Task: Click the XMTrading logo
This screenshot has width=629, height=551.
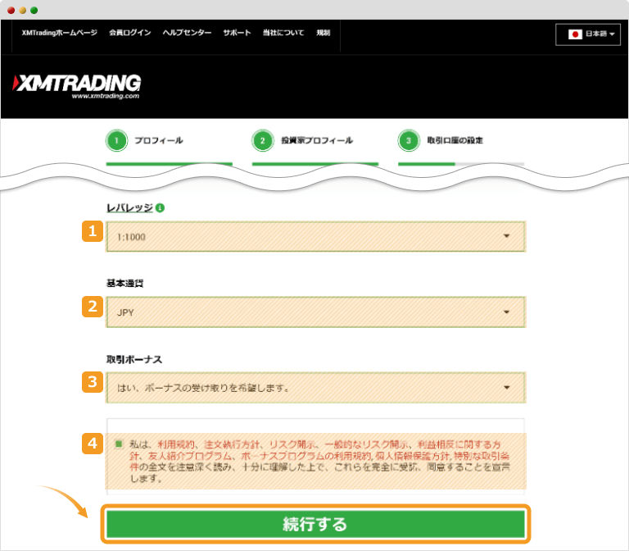Action: (77, 86)
